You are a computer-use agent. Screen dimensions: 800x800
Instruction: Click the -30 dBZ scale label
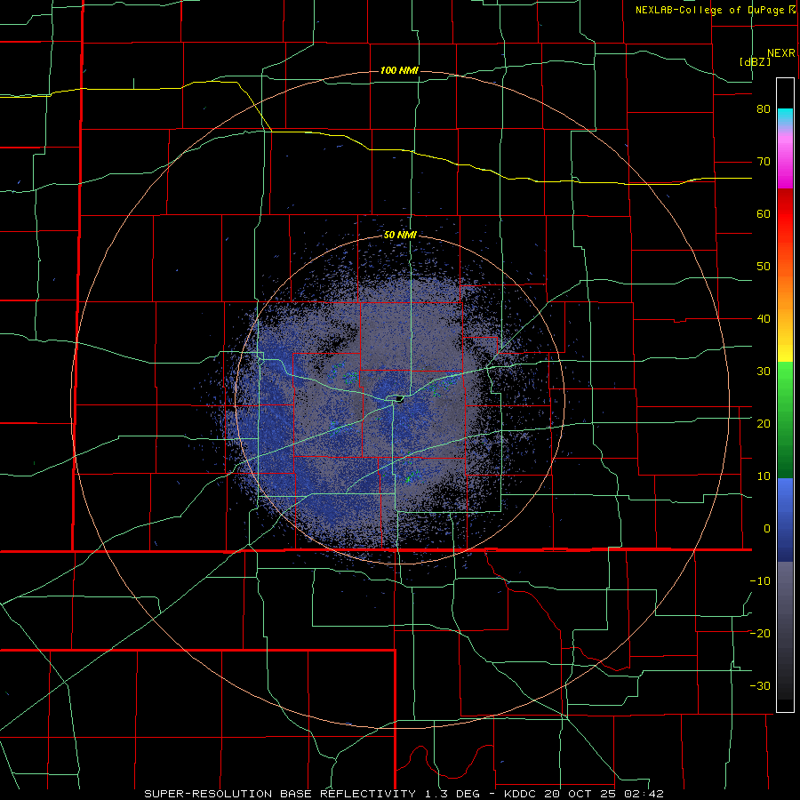tap(760, 685)
